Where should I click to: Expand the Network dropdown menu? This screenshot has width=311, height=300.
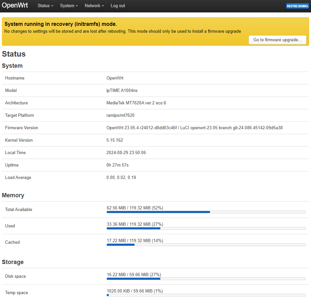coord(94,6)
